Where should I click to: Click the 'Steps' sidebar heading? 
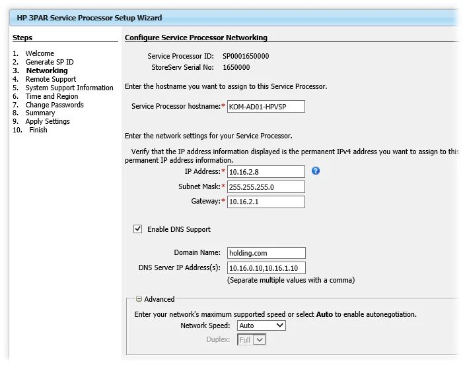click(x=22, y=38)
